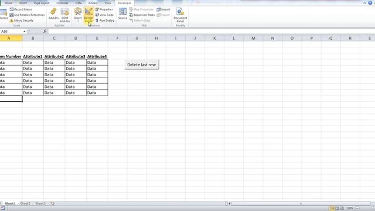The image size is (375, 211).
Task: Expand the Name Box dropdown
Action: 24,31
